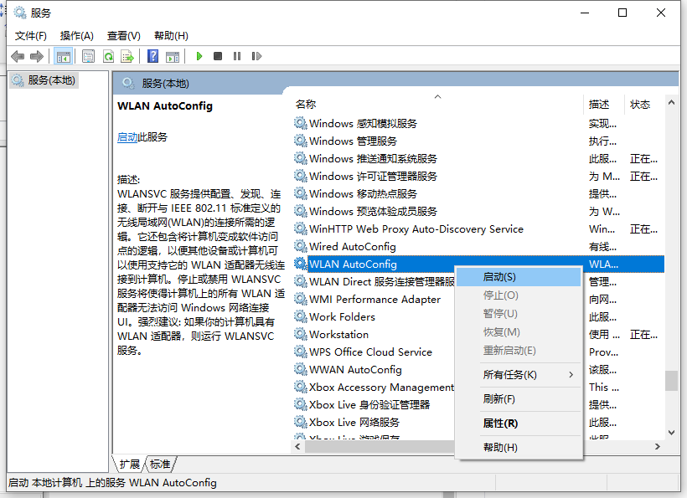Screen dimensions: 687x498
Task: Select WLAN Direct 服务连接管理器服务 row
Action: point(374,282)
